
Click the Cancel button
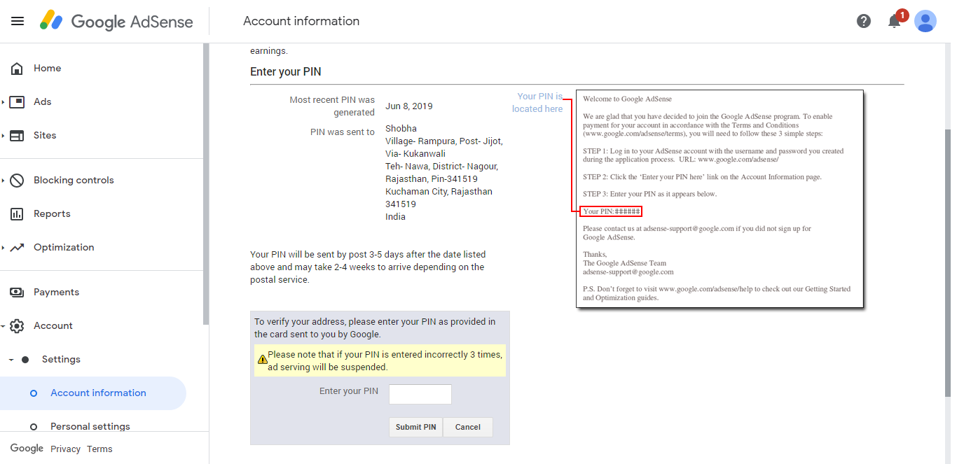pyautogui.click(x=468, y=427)
